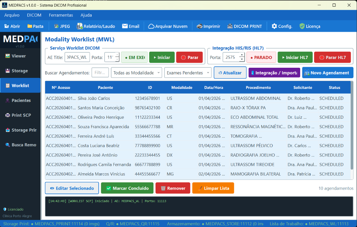Click Iniciar HL7 button

coord(295,57)
